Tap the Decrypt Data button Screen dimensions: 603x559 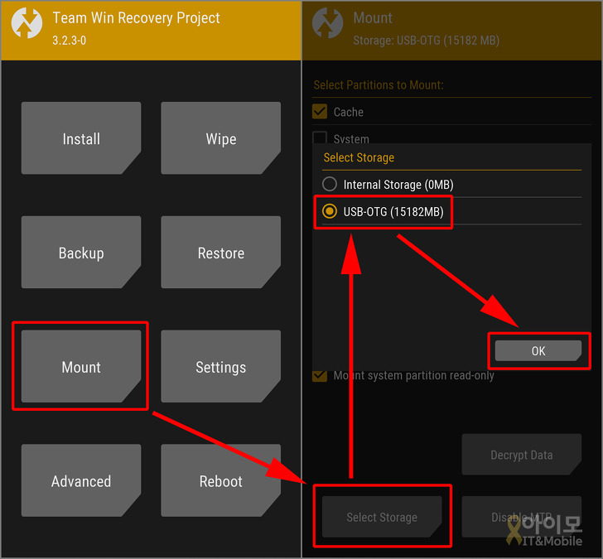point(522,455)
